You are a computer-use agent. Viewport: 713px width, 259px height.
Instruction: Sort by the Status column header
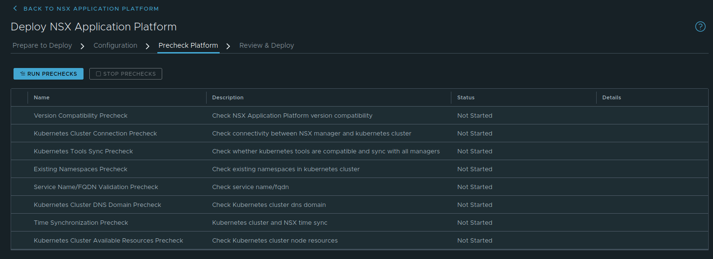(466, 97)
